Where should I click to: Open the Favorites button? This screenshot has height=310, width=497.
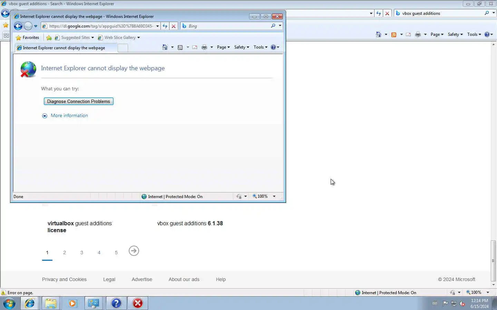28,38
